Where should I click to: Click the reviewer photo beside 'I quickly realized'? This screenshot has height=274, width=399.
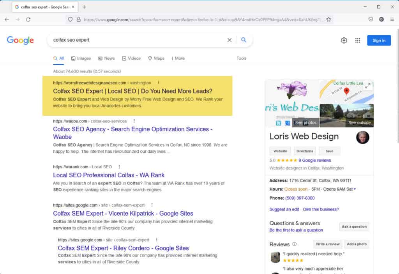[x=275, y=257]
